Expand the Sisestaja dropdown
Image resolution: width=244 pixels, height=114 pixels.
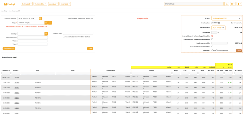point(46,34)
